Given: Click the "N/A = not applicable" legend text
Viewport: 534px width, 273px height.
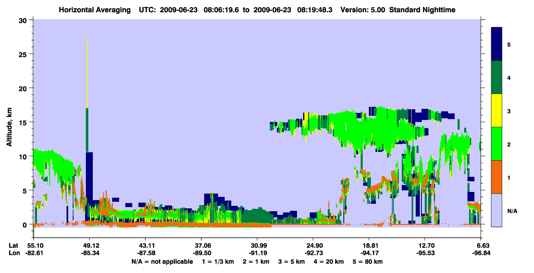Looking at the screenshot, I should tap(162, 262).
